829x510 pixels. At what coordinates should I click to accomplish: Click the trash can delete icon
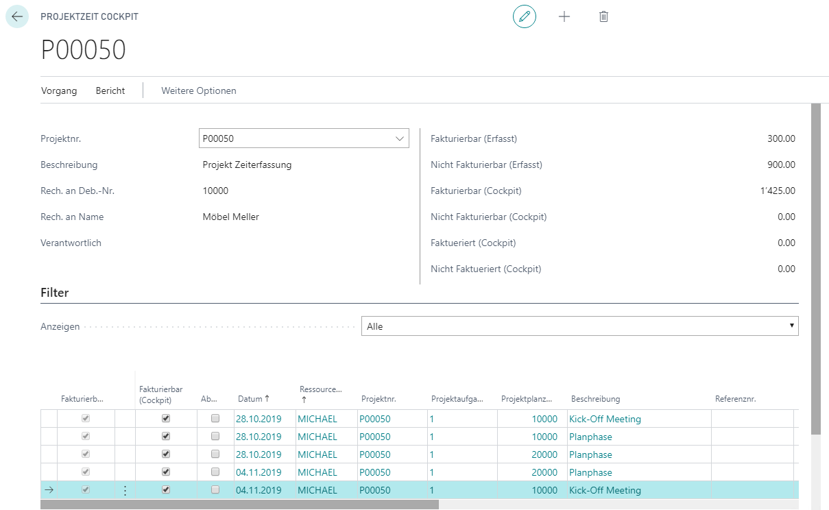click(603, 16)
